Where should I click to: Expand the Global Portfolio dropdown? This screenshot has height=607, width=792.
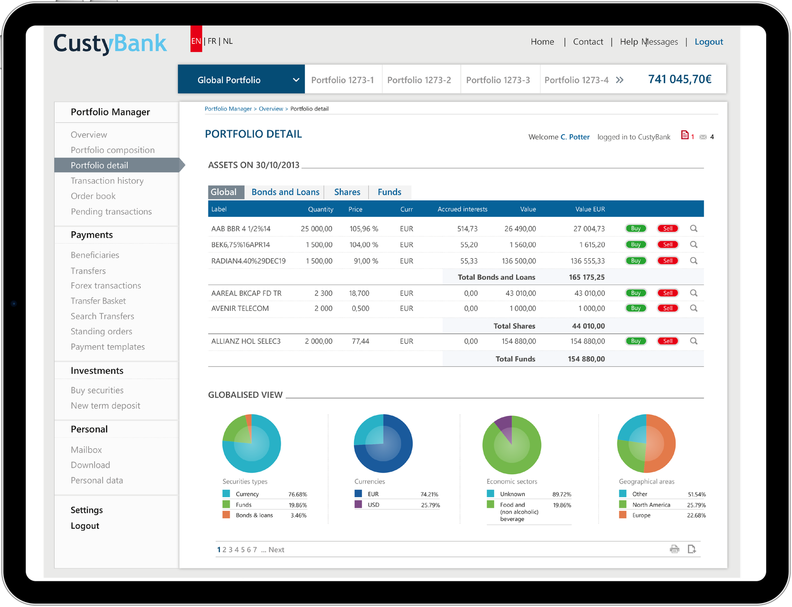[296, 80]
